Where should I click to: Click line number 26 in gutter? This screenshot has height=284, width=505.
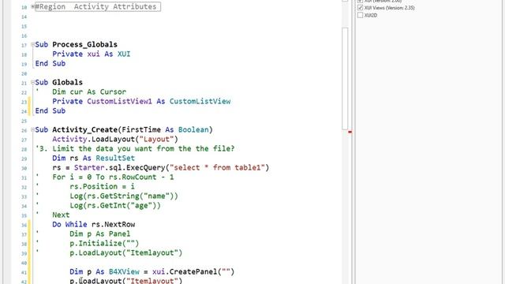[24, 130]
